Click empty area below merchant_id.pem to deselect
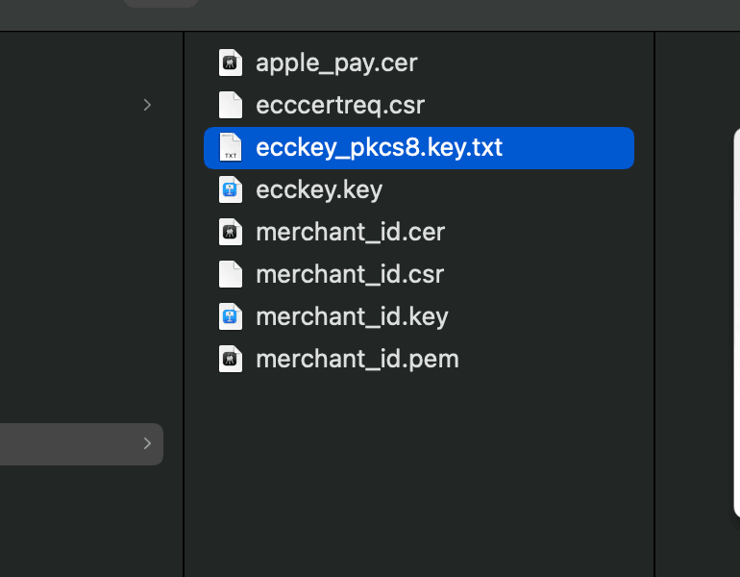 (419, 472)
